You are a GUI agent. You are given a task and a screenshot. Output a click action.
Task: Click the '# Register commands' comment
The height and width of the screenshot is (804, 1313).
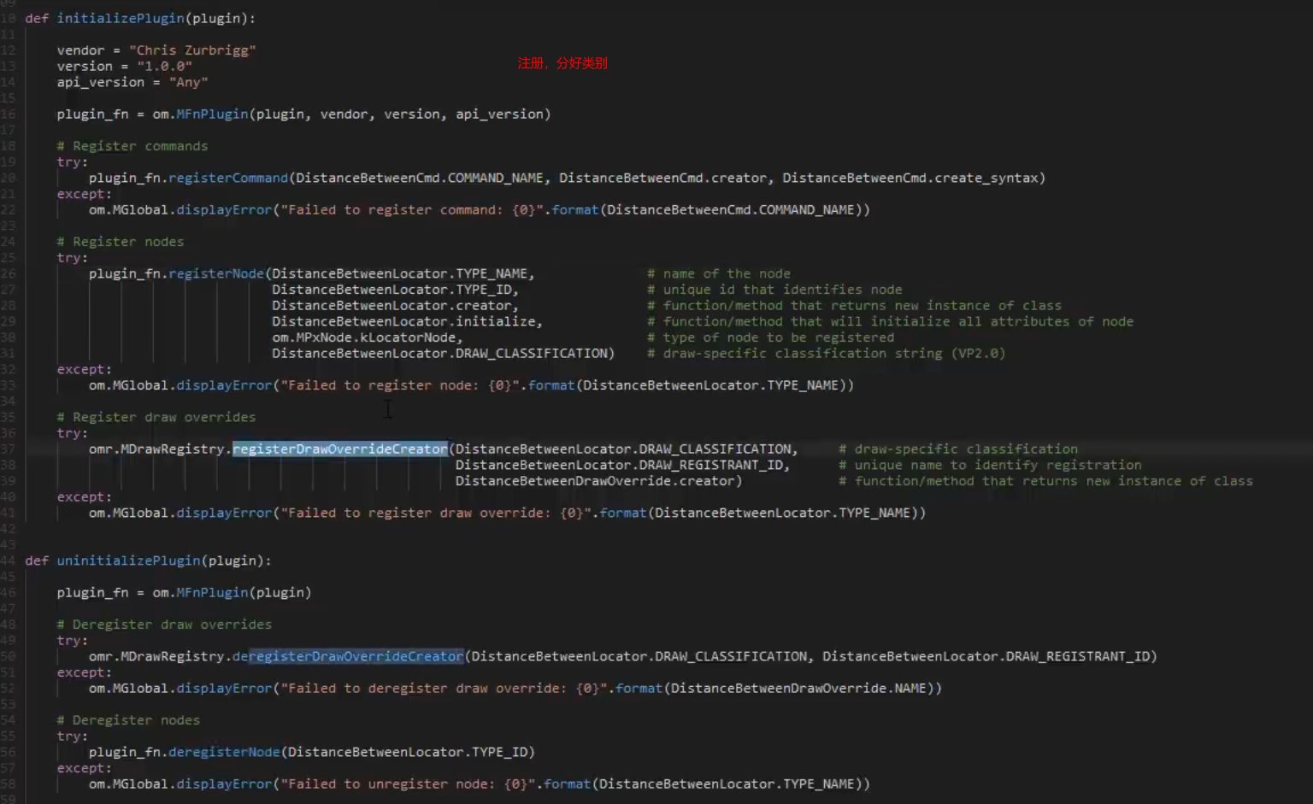pos(132,146)
